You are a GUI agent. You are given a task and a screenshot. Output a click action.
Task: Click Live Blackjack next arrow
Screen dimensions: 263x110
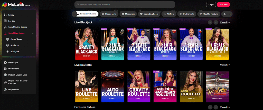coord(216,22)
